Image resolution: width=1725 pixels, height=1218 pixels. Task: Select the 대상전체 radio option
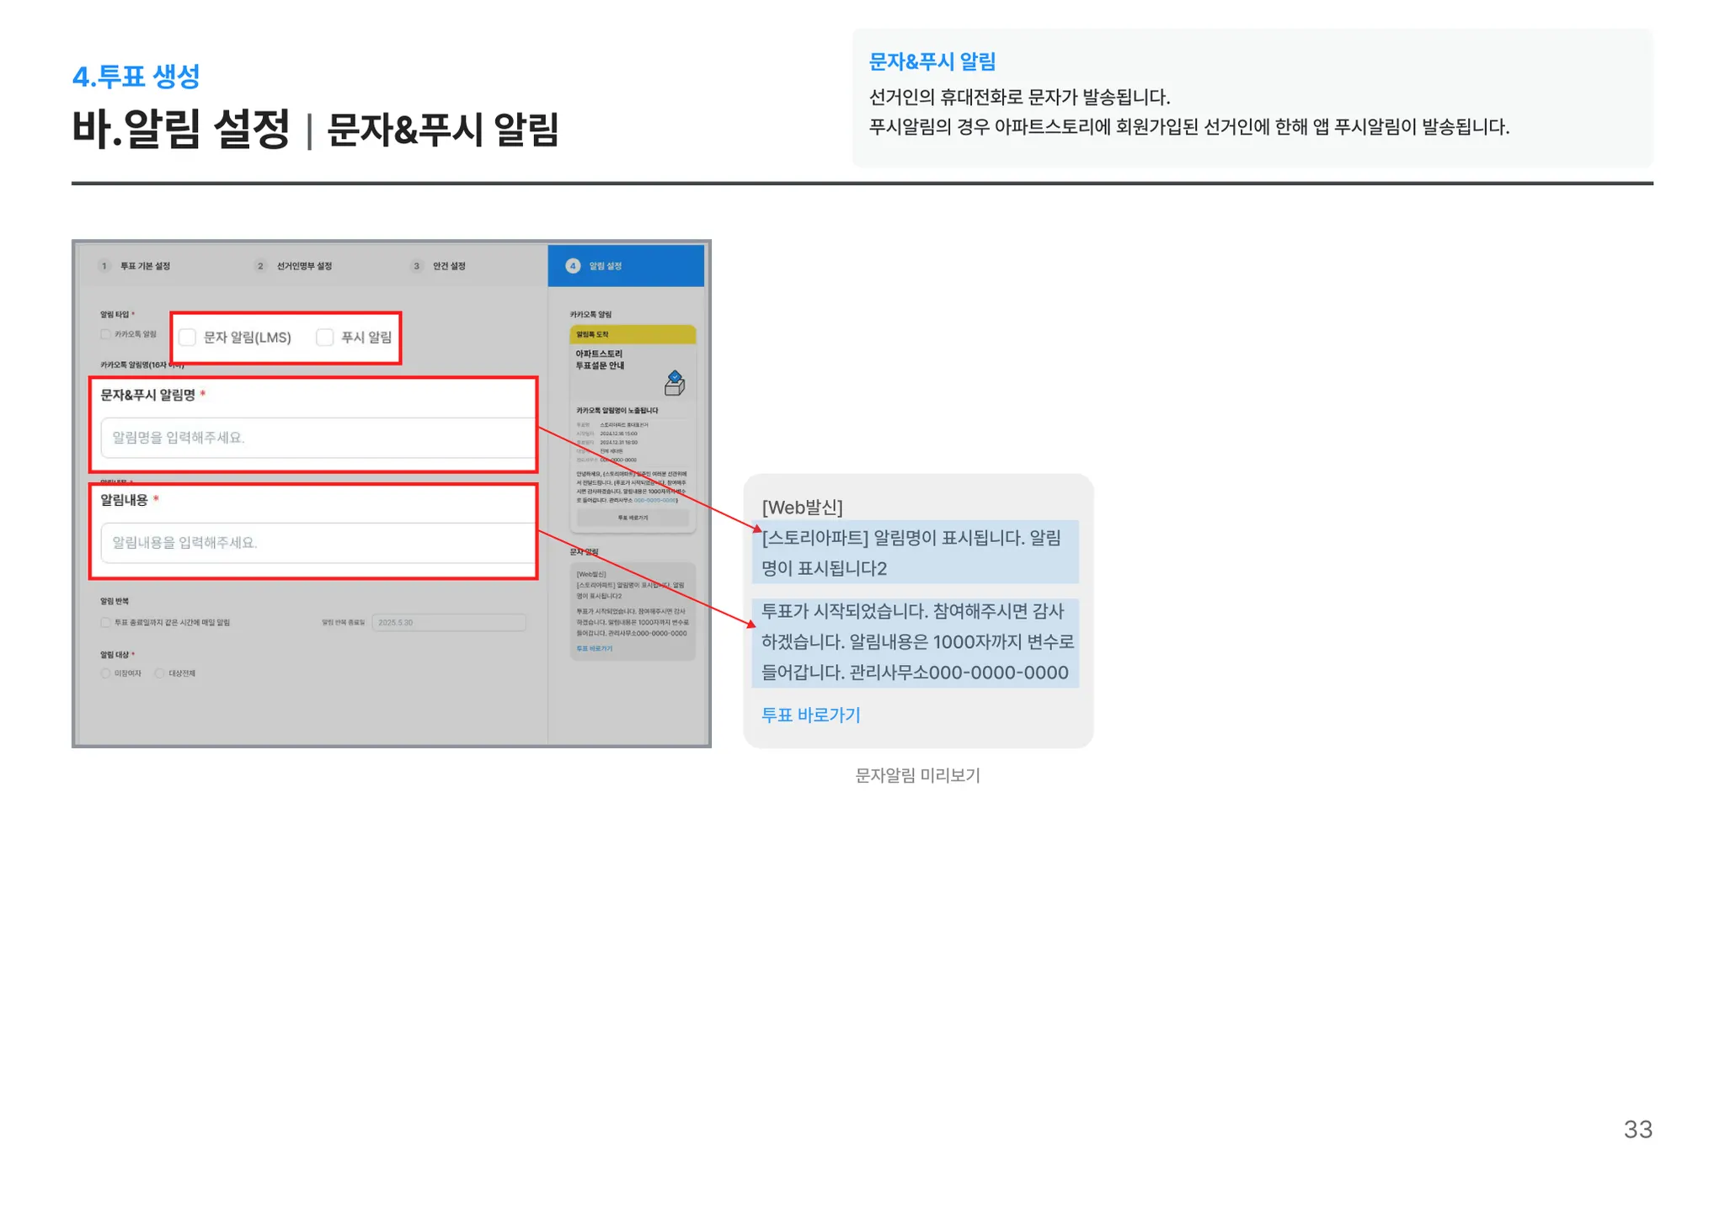coord(159,673)
